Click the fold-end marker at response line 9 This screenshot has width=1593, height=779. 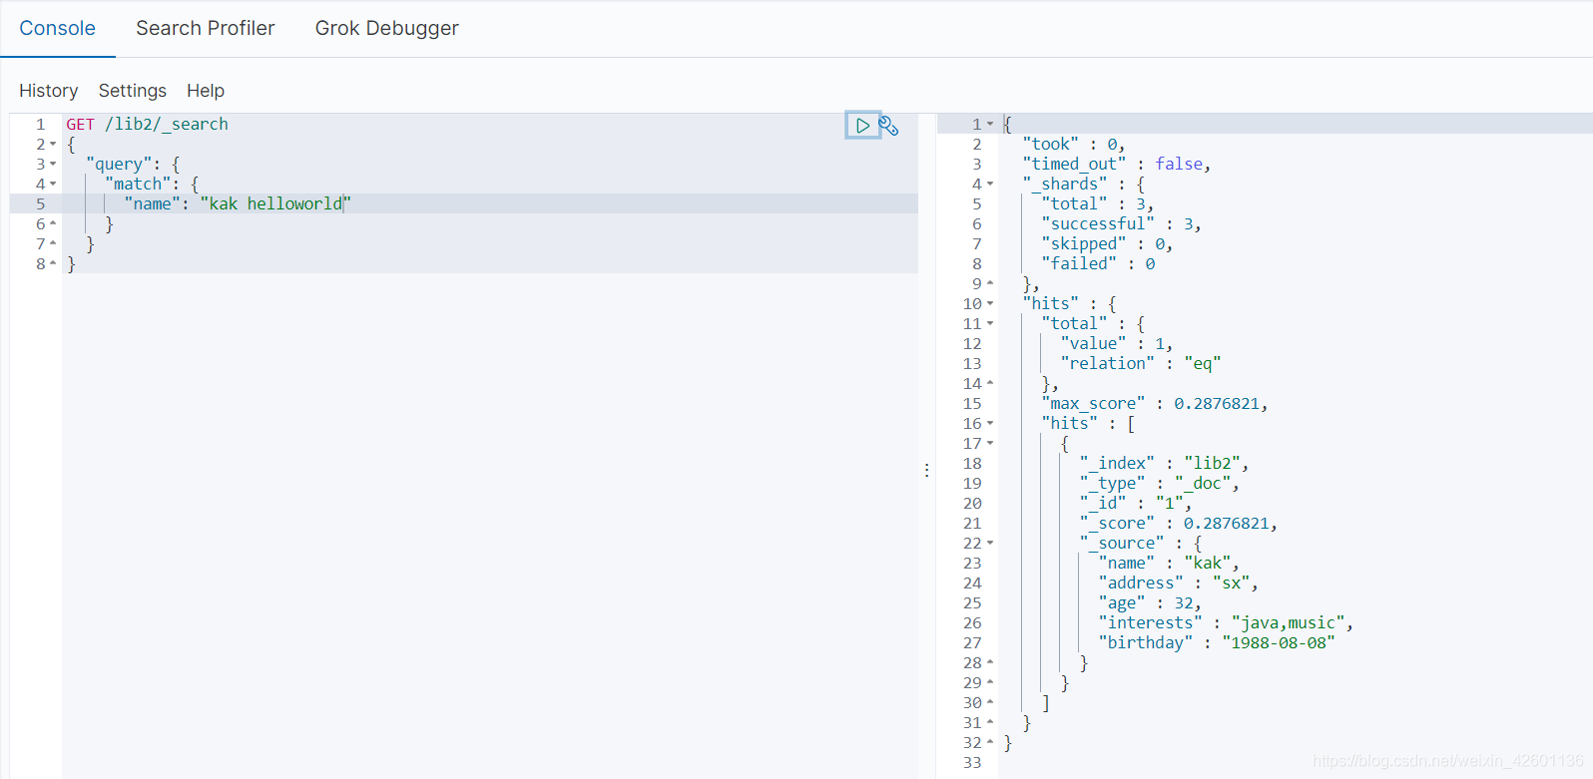tap(990, 284)
